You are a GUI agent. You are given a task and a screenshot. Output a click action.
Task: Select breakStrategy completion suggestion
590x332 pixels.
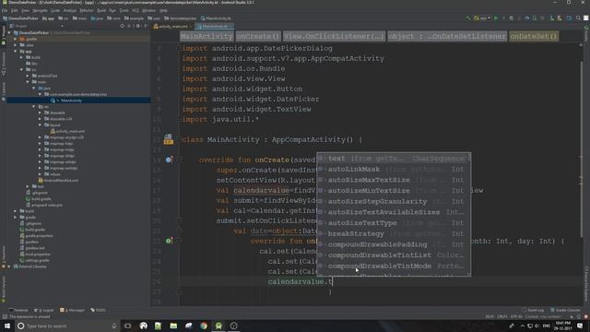point(394,233)
